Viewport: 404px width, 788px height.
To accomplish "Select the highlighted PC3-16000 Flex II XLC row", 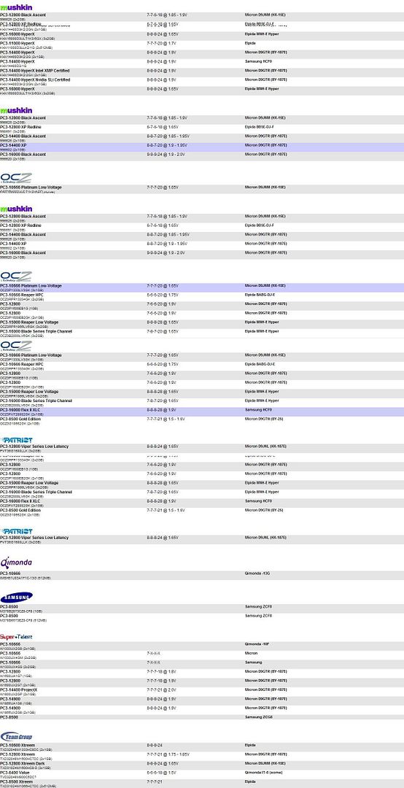I will tap(202, 412).
